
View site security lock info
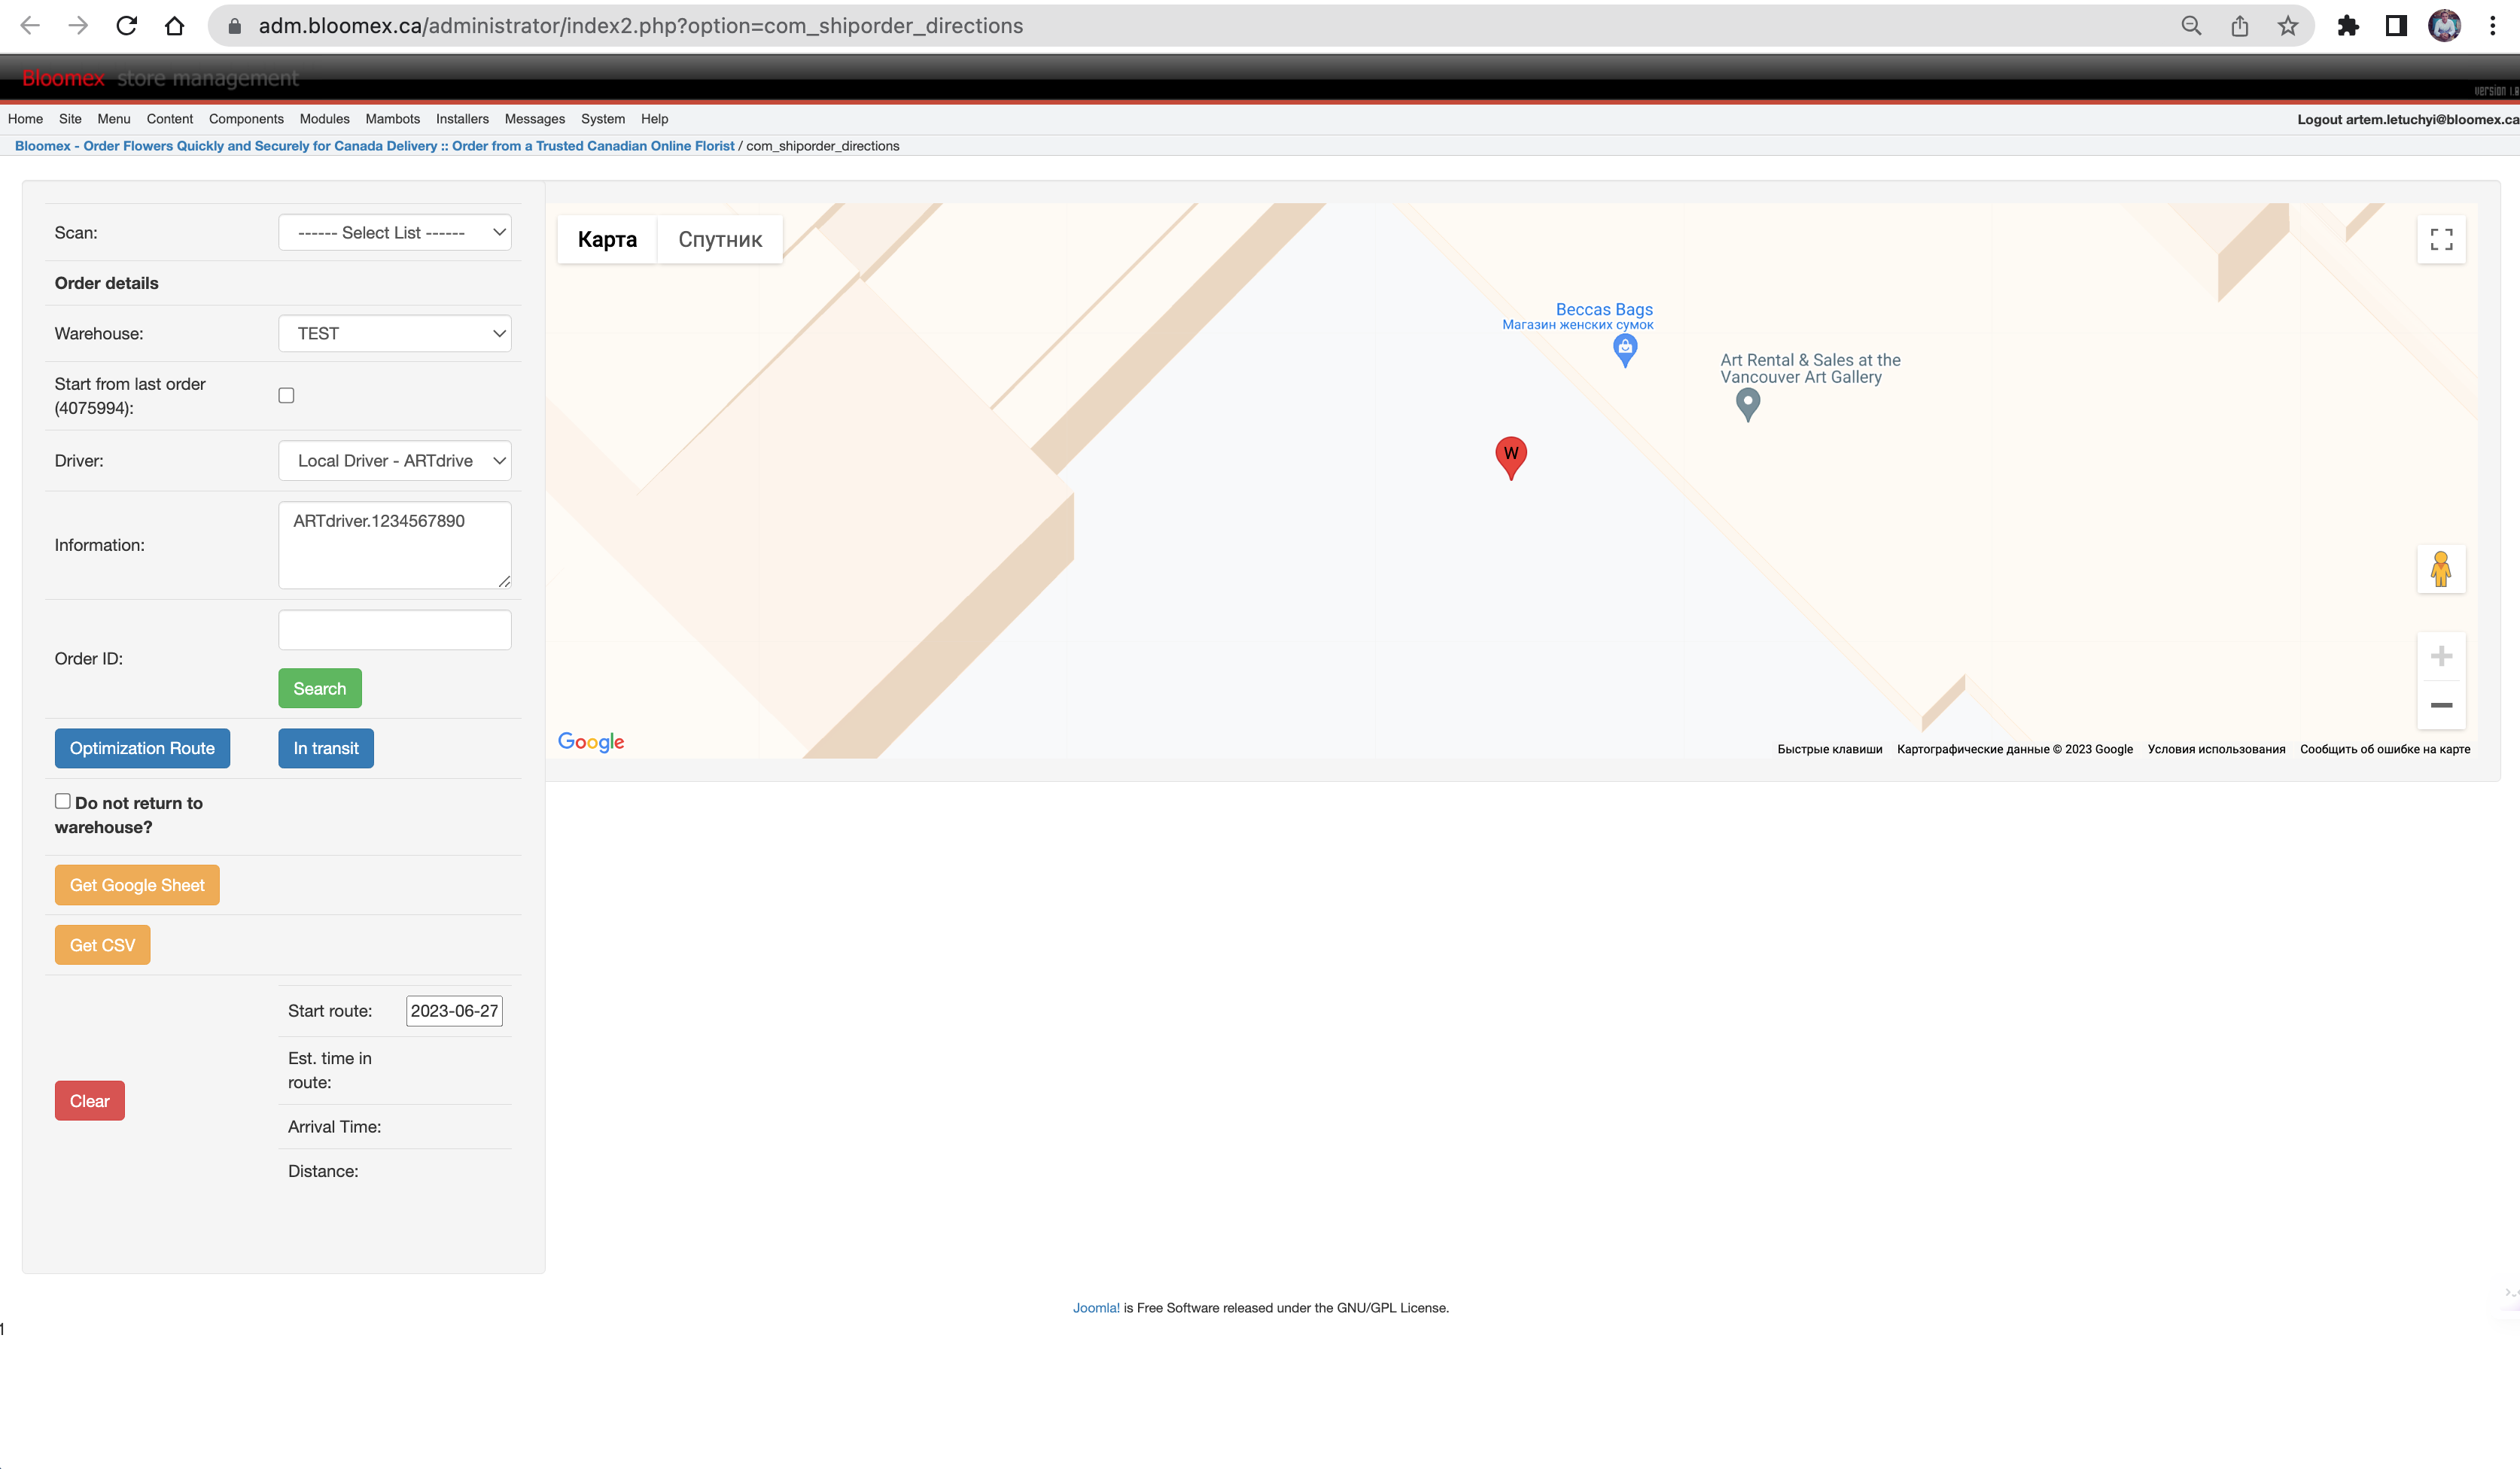tap(235, 26)
